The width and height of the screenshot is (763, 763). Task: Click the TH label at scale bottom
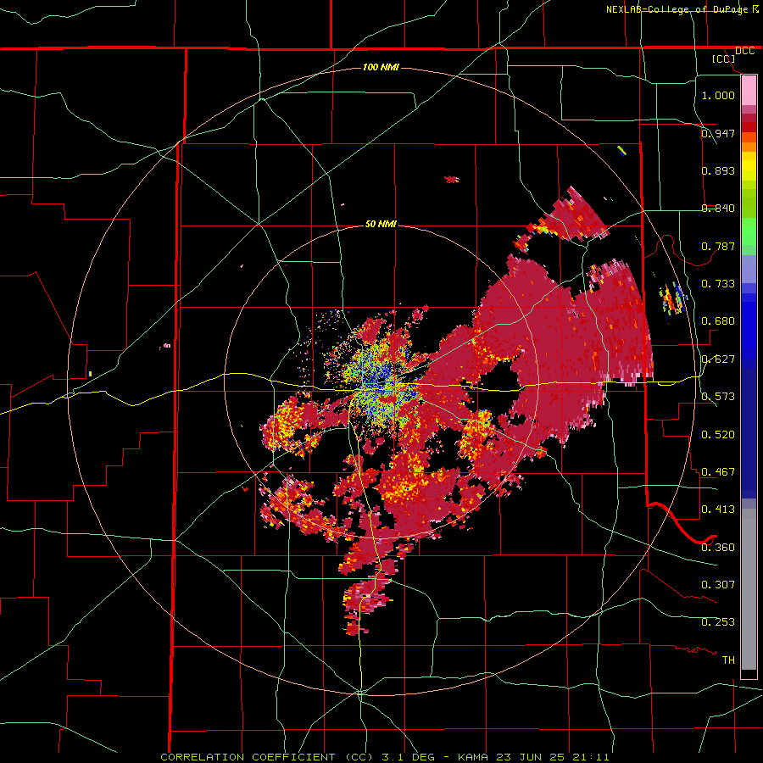[728, 660]
